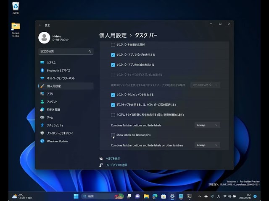Click 個人用設定 in the breadcrumb header
Image resolution: width=269 pixels, height=201 pixels.
113,35
